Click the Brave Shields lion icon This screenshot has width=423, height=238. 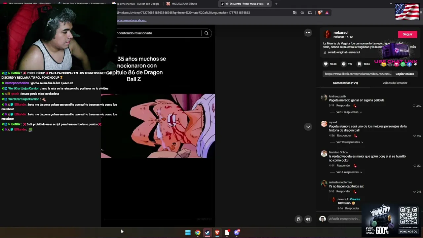320,13
